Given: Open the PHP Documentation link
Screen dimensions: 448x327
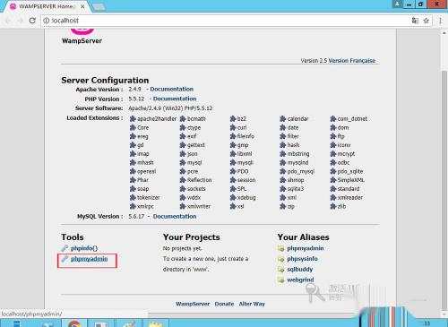Looking at the screenshot, I should (x=175, y=99).
